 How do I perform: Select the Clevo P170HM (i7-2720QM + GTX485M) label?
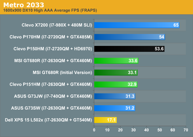(x=51, y=37)
